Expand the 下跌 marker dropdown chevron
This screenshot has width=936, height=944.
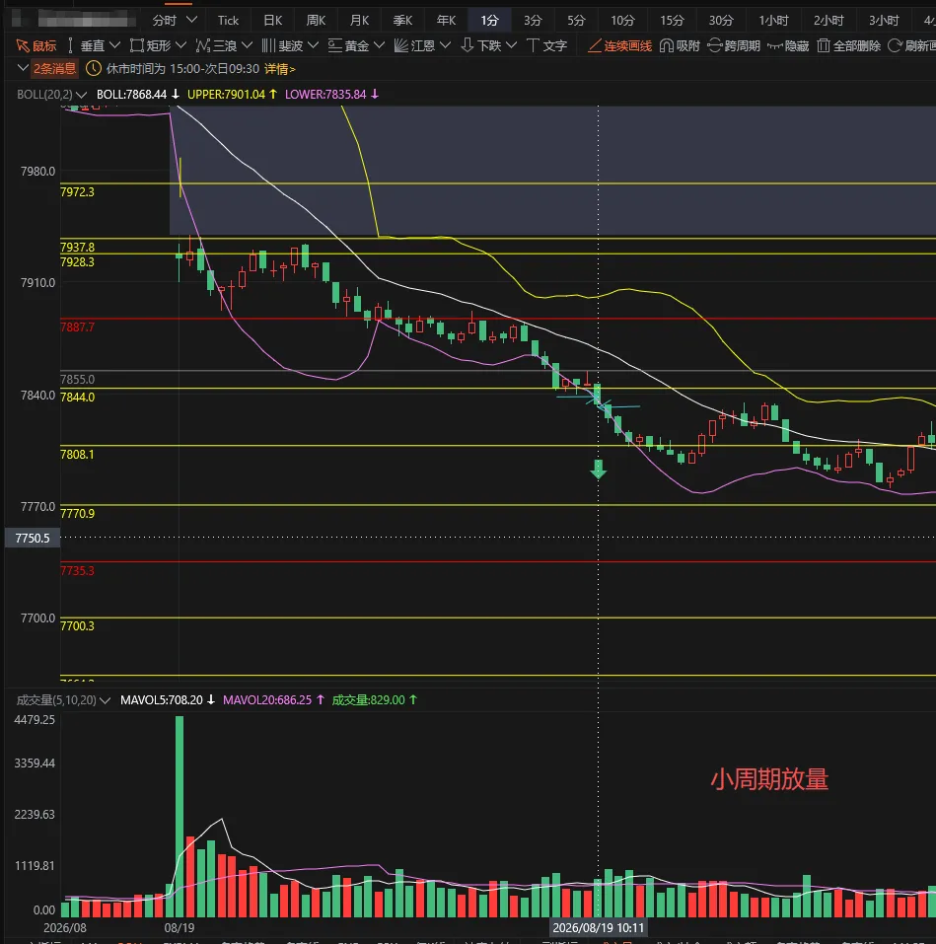click(x=512, y=45)
